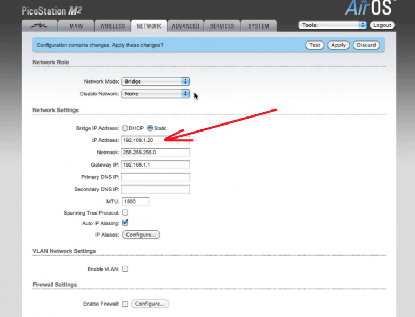This screenshot has width=415, height=317.
Task: Switch to the MAIN tab
Action: point(76,26)
